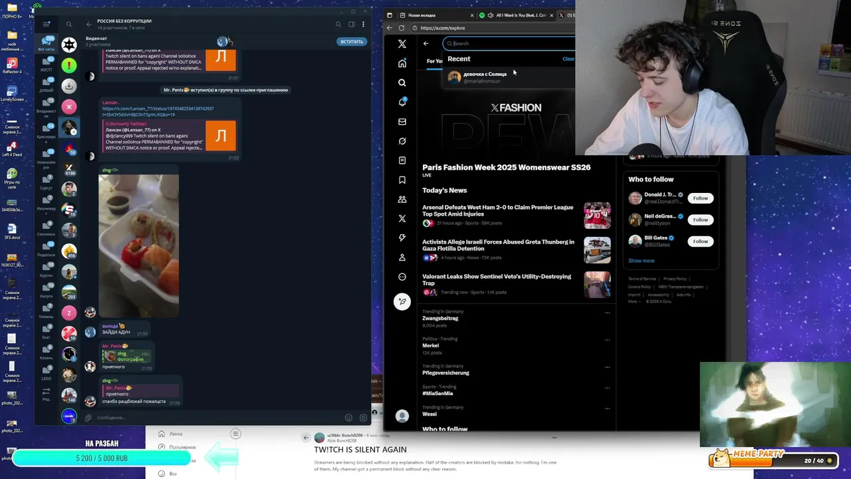Open options for the Zwangsbeitrag trend
This screenshot has height=479, width=851.
[607, 312]
